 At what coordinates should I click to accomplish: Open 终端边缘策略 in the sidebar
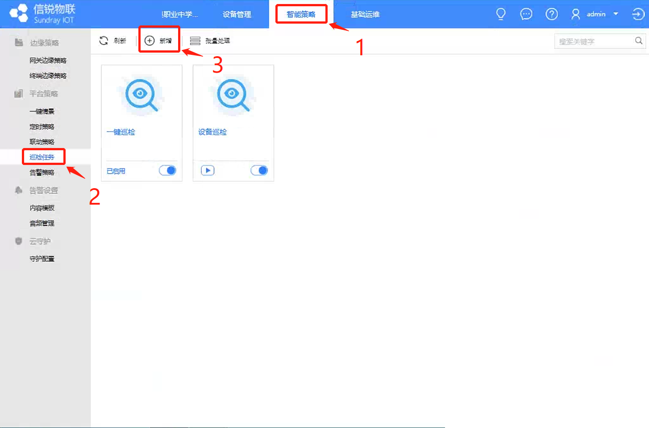[48, 75]
